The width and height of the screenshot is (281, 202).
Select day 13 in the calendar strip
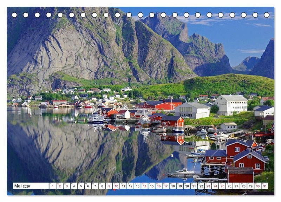[137, 186]
